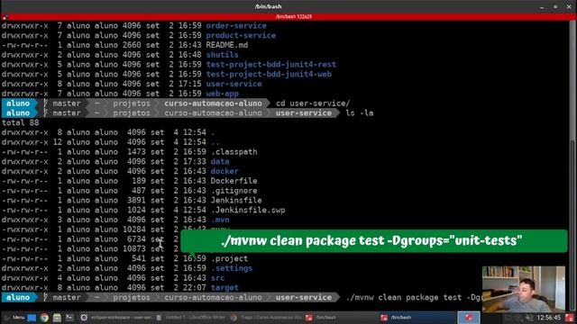Click the product-service directory name
Screen dimensions: 577x324
(241, 35)
